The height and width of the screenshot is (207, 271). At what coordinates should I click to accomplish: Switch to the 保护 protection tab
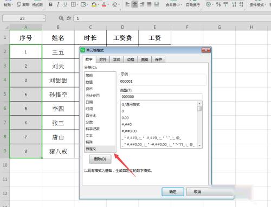pyautogui.click(x=158, y=59)
